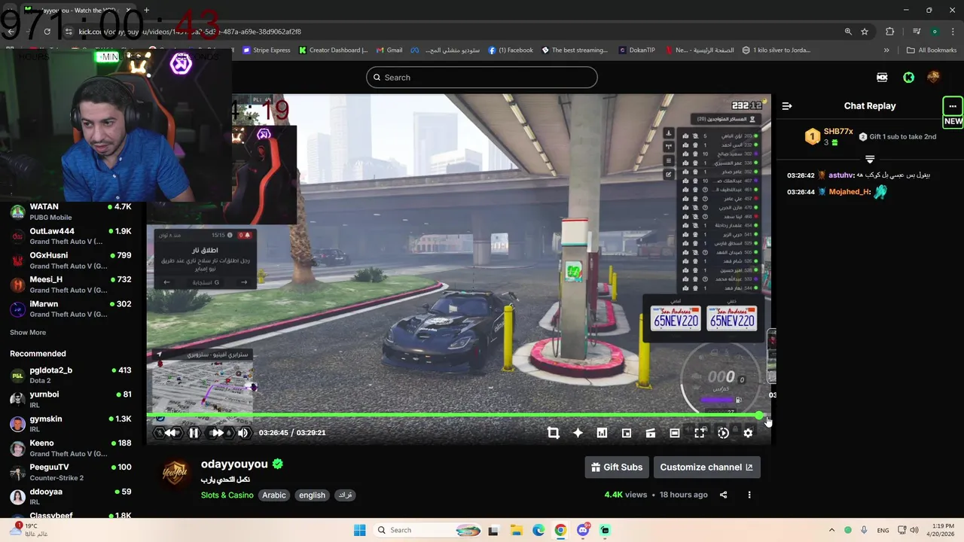This screenshot has width=964, height=542.
Task: Open video player settings gear
Action: (748, 433)
